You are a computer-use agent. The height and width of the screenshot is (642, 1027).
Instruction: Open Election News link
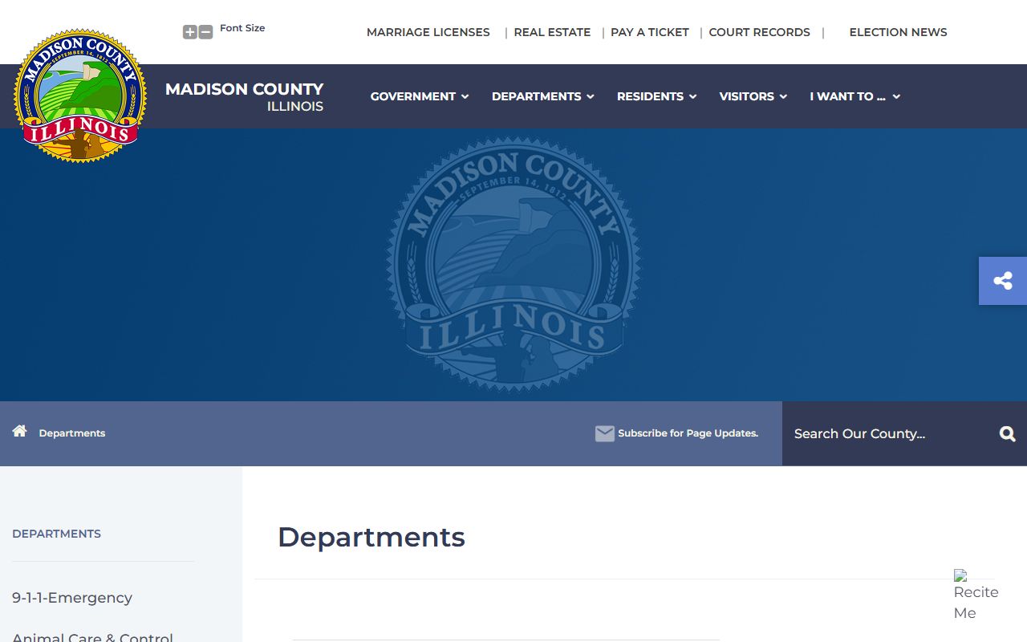click(898, 32)
